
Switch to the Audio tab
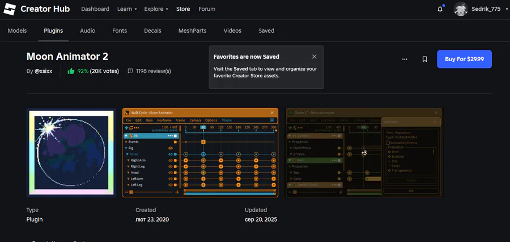point(87,31)
